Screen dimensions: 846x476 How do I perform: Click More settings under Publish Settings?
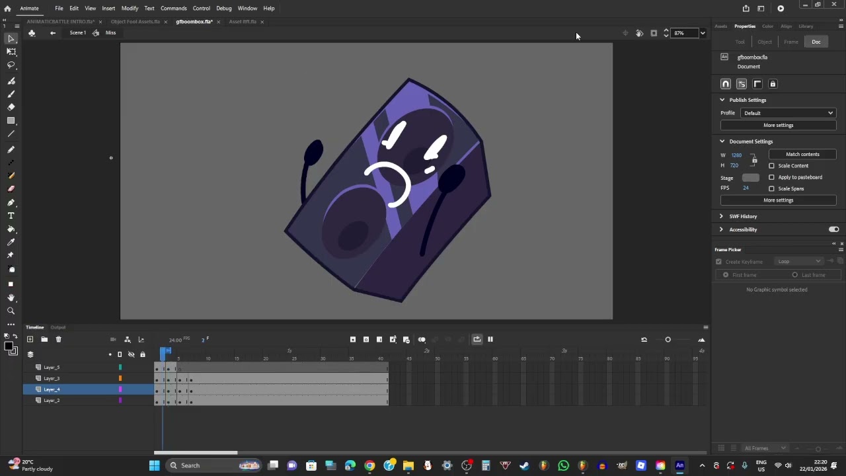(778, 126)
